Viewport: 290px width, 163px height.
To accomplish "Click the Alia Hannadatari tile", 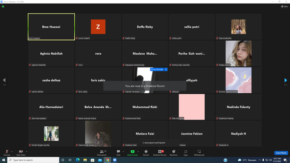I will (x=51, y=107).
